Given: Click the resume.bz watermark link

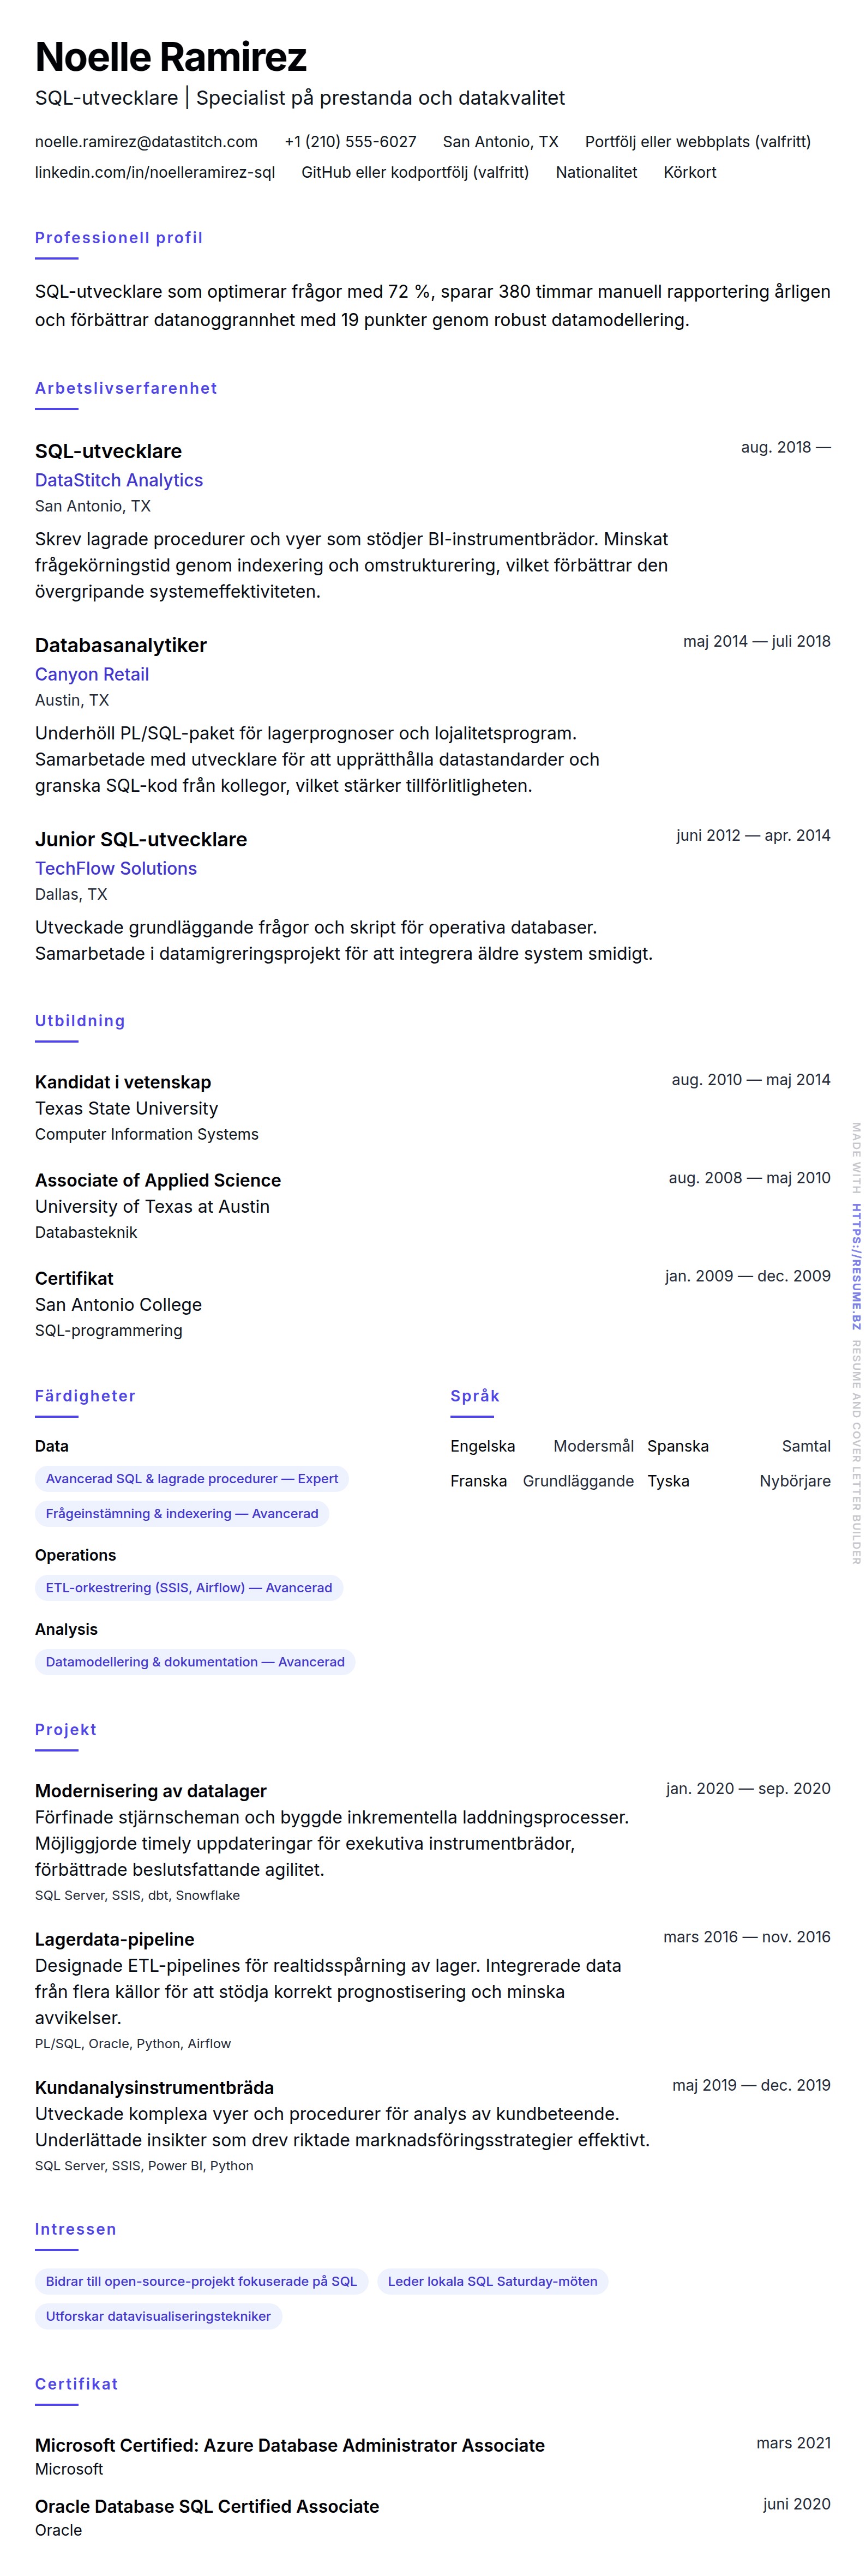Looking at the screenshot, I should (856, 1266).
